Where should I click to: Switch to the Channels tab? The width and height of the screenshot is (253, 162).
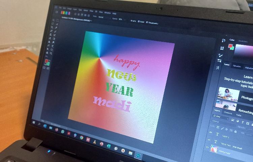228,113
